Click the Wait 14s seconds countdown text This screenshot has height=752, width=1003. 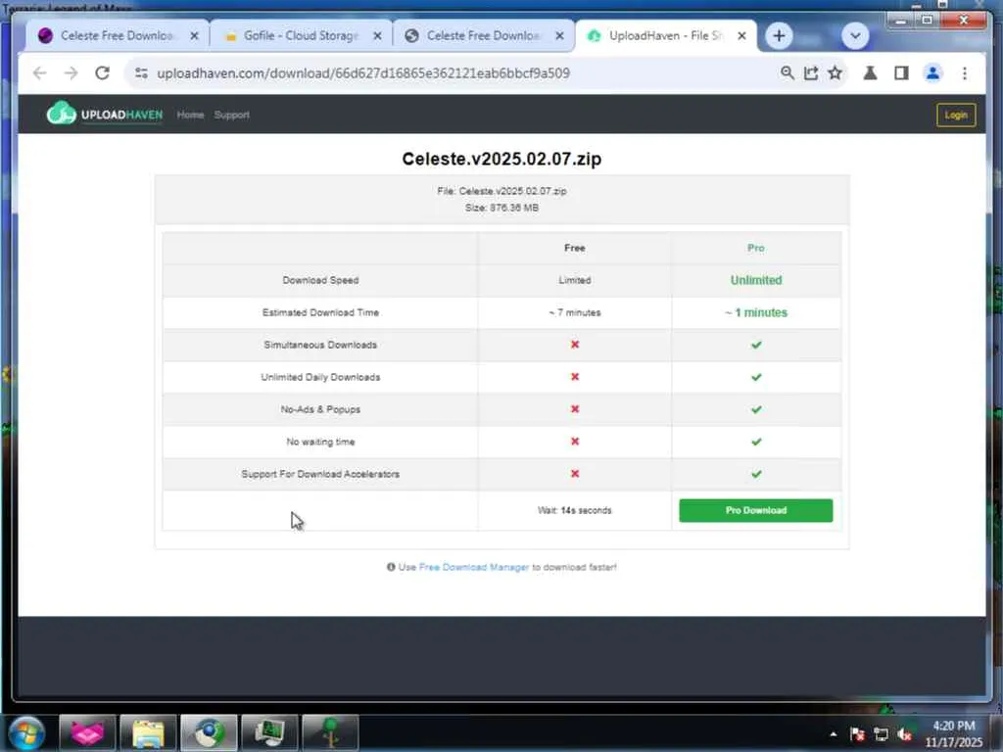[x=574, y=510]
